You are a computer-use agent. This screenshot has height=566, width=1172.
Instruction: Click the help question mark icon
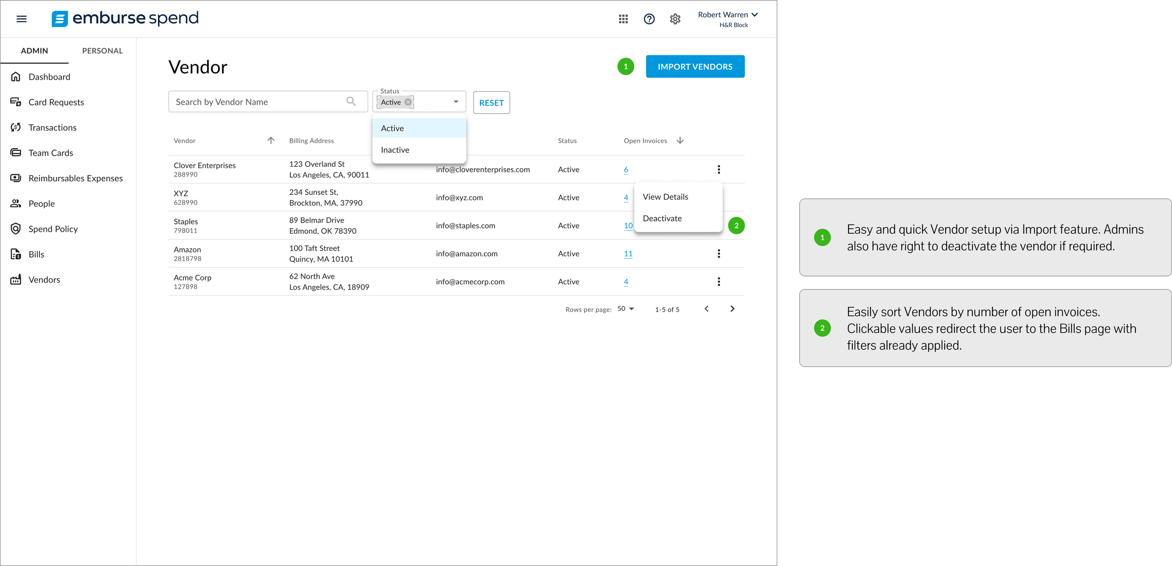649,19
